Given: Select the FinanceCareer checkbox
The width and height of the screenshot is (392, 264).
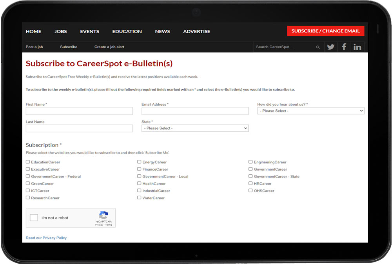Looking at the screenshot, I should click(x=139, y=169).
